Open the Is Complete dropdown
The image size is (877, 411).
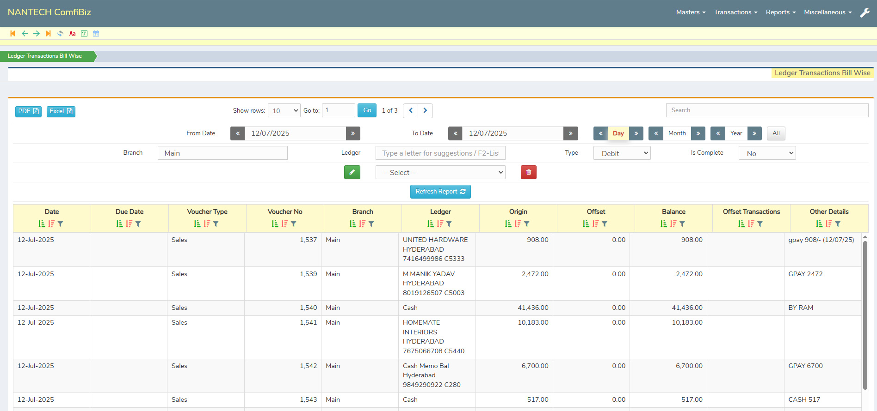767,153
